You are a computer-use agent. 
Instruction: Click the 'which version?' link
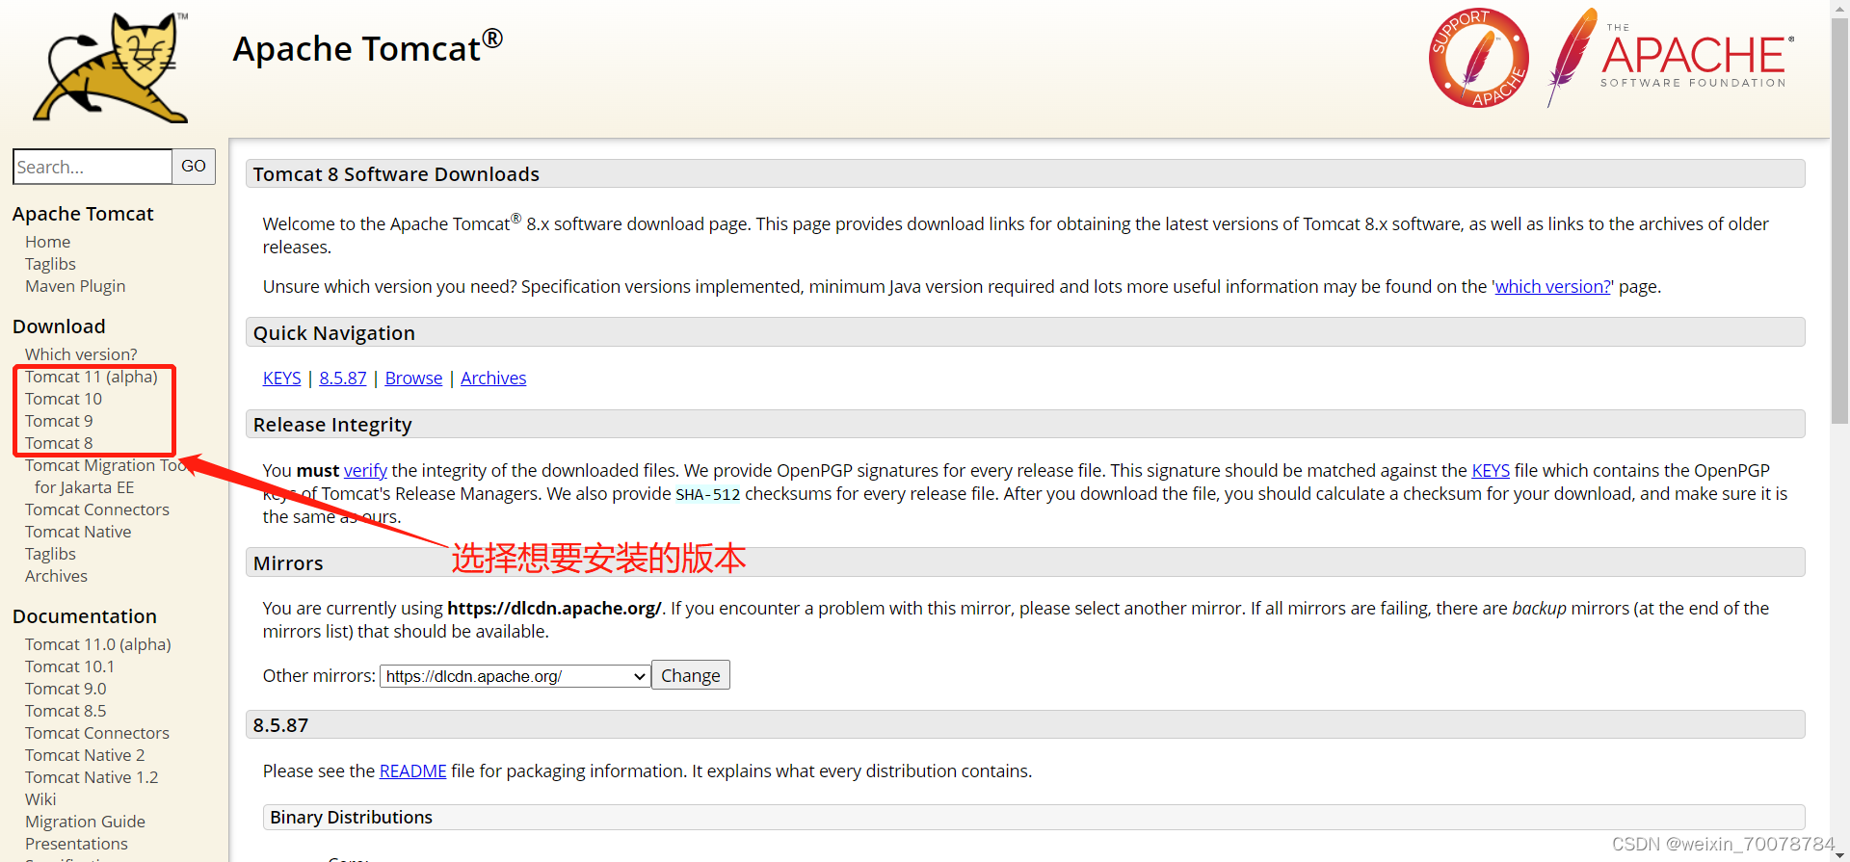click(x=1551, y=286)
